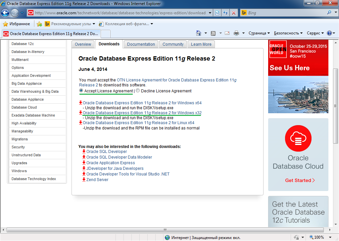This screenshot has width=339, height=241.
Task: Click the Refresh icon in address bar
Action: click(x=225, y=13)
